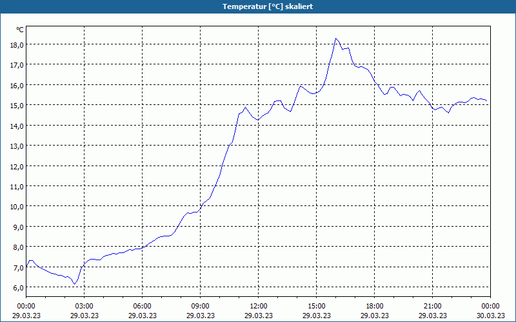The image size is (516, 322).
Task: Click the 16,0 y-axis label
Action: 17,86
